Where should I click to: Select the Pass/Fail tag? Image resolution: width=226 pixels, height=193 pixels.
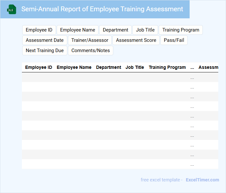174,40
